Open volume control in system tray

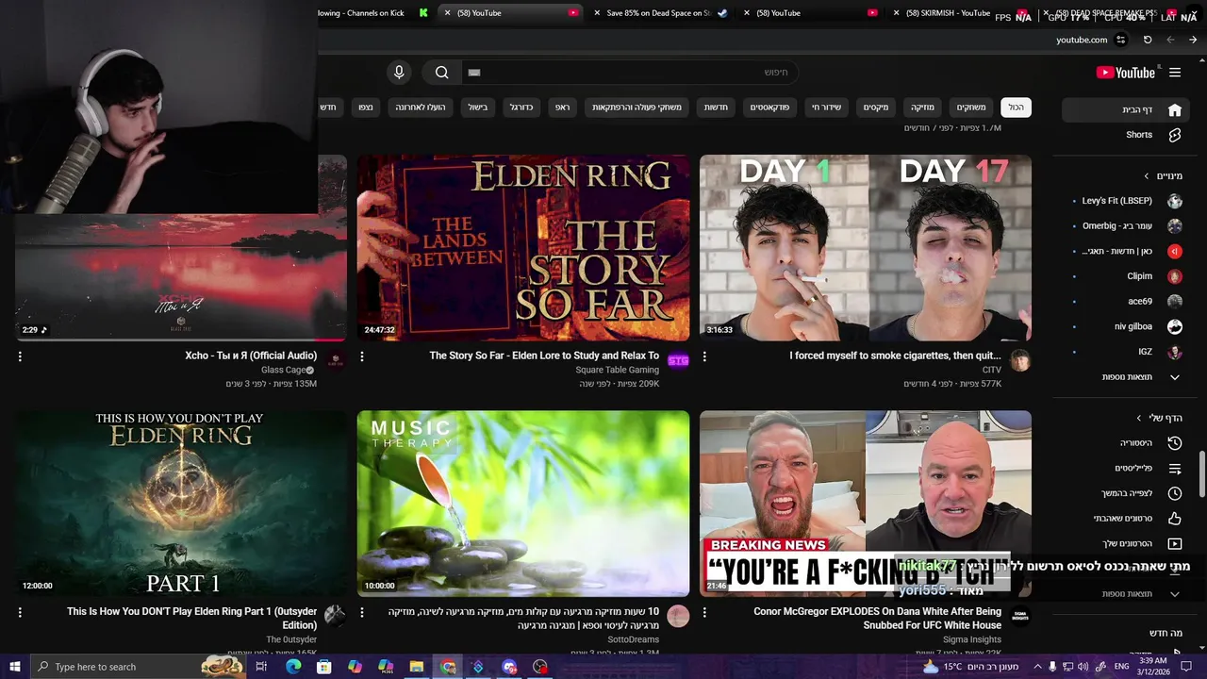[x=1083, y=667]
